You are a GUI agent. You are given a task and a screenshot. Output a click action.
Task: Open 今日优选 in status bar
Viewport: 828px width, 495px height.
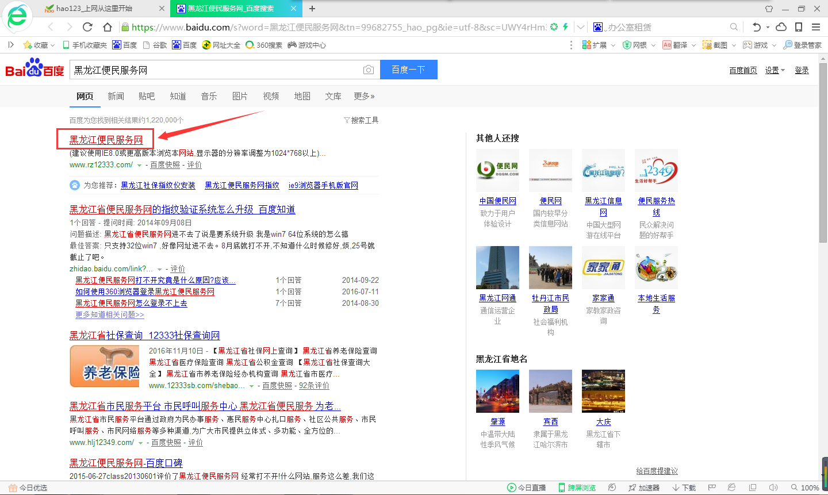click(x=28, y=488)
